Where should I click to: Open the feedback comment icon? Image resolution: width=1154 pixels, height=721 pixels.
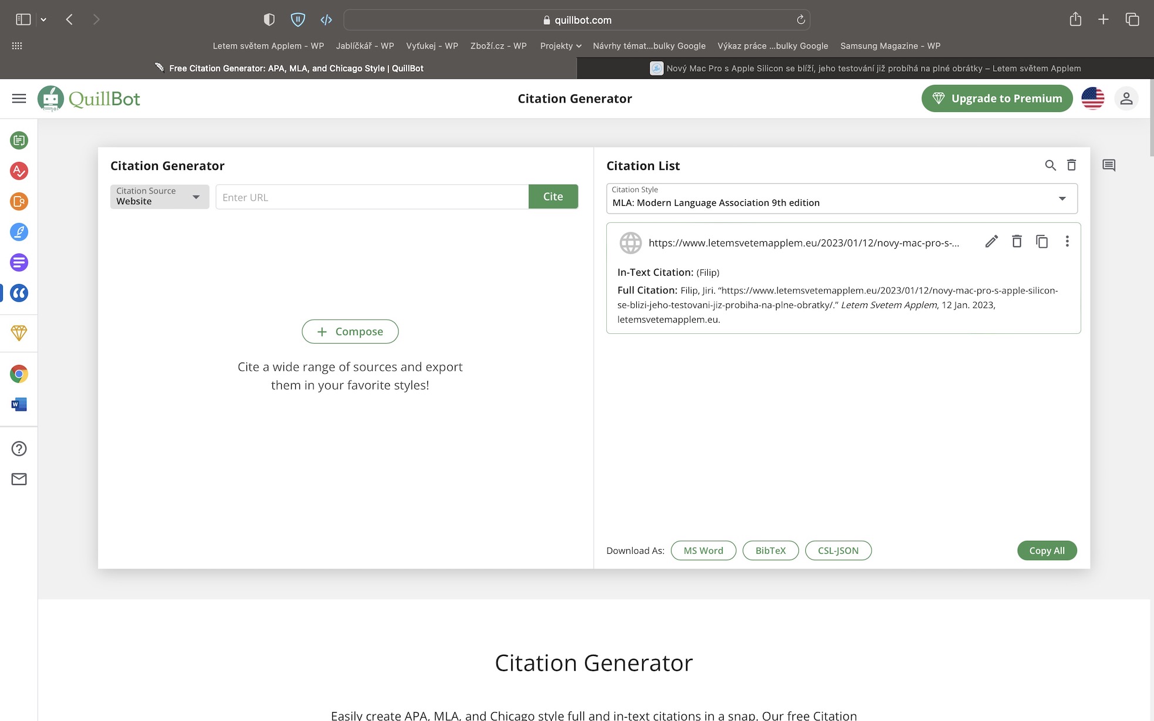[x=1109, y=165]
